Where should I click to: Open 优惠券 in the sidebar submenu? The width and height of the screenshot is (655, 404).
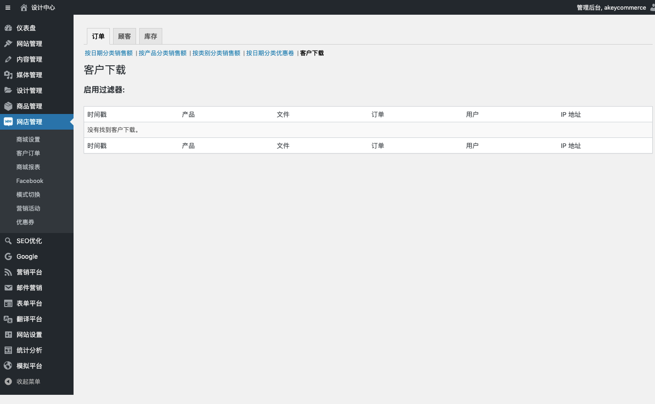(25, 222)
